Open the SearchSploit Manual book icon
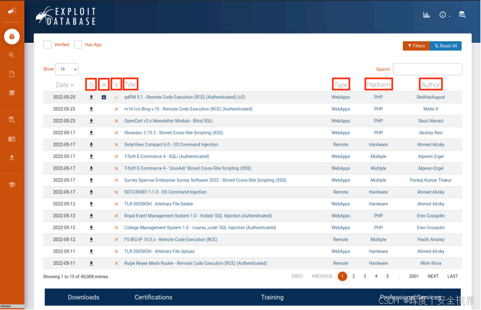 pyautogui.click(x=12, y=139)
